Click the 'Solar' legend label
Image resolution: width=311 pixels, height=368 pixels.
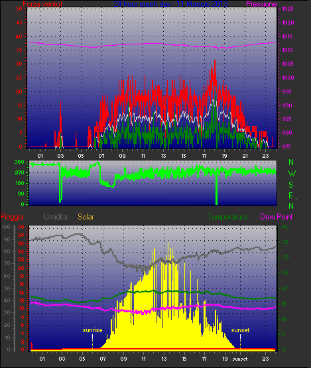point(86,217)
